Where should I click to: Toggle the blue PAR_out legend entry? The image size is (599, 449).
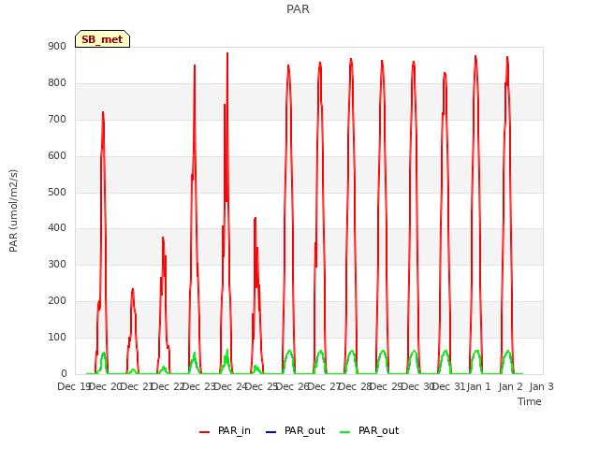(295, 431)
